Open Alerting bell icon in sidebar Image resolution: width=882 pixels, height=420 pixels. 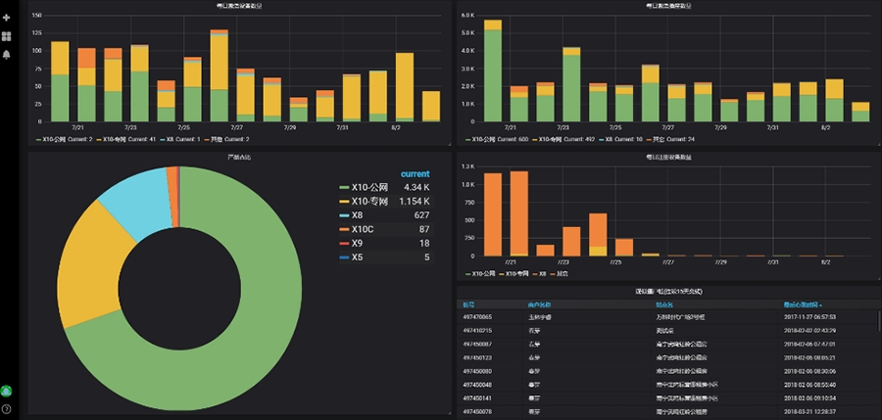[x=7, y=54]
